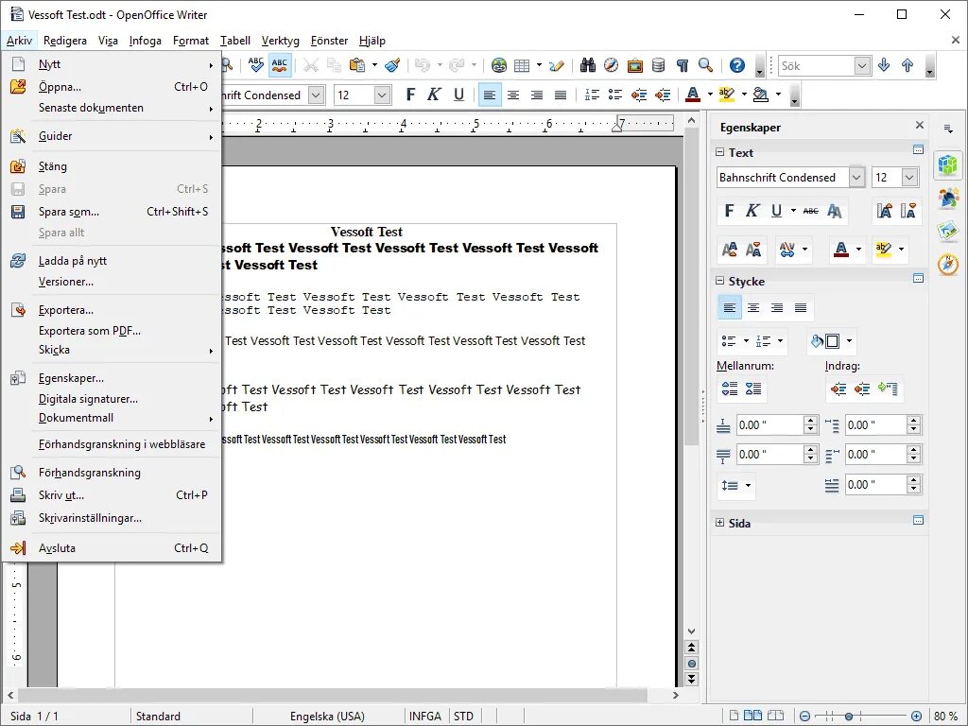The image size is (968, 726).
Task: Justify text in formatting toolbar
Action: [x=561, y=95]
